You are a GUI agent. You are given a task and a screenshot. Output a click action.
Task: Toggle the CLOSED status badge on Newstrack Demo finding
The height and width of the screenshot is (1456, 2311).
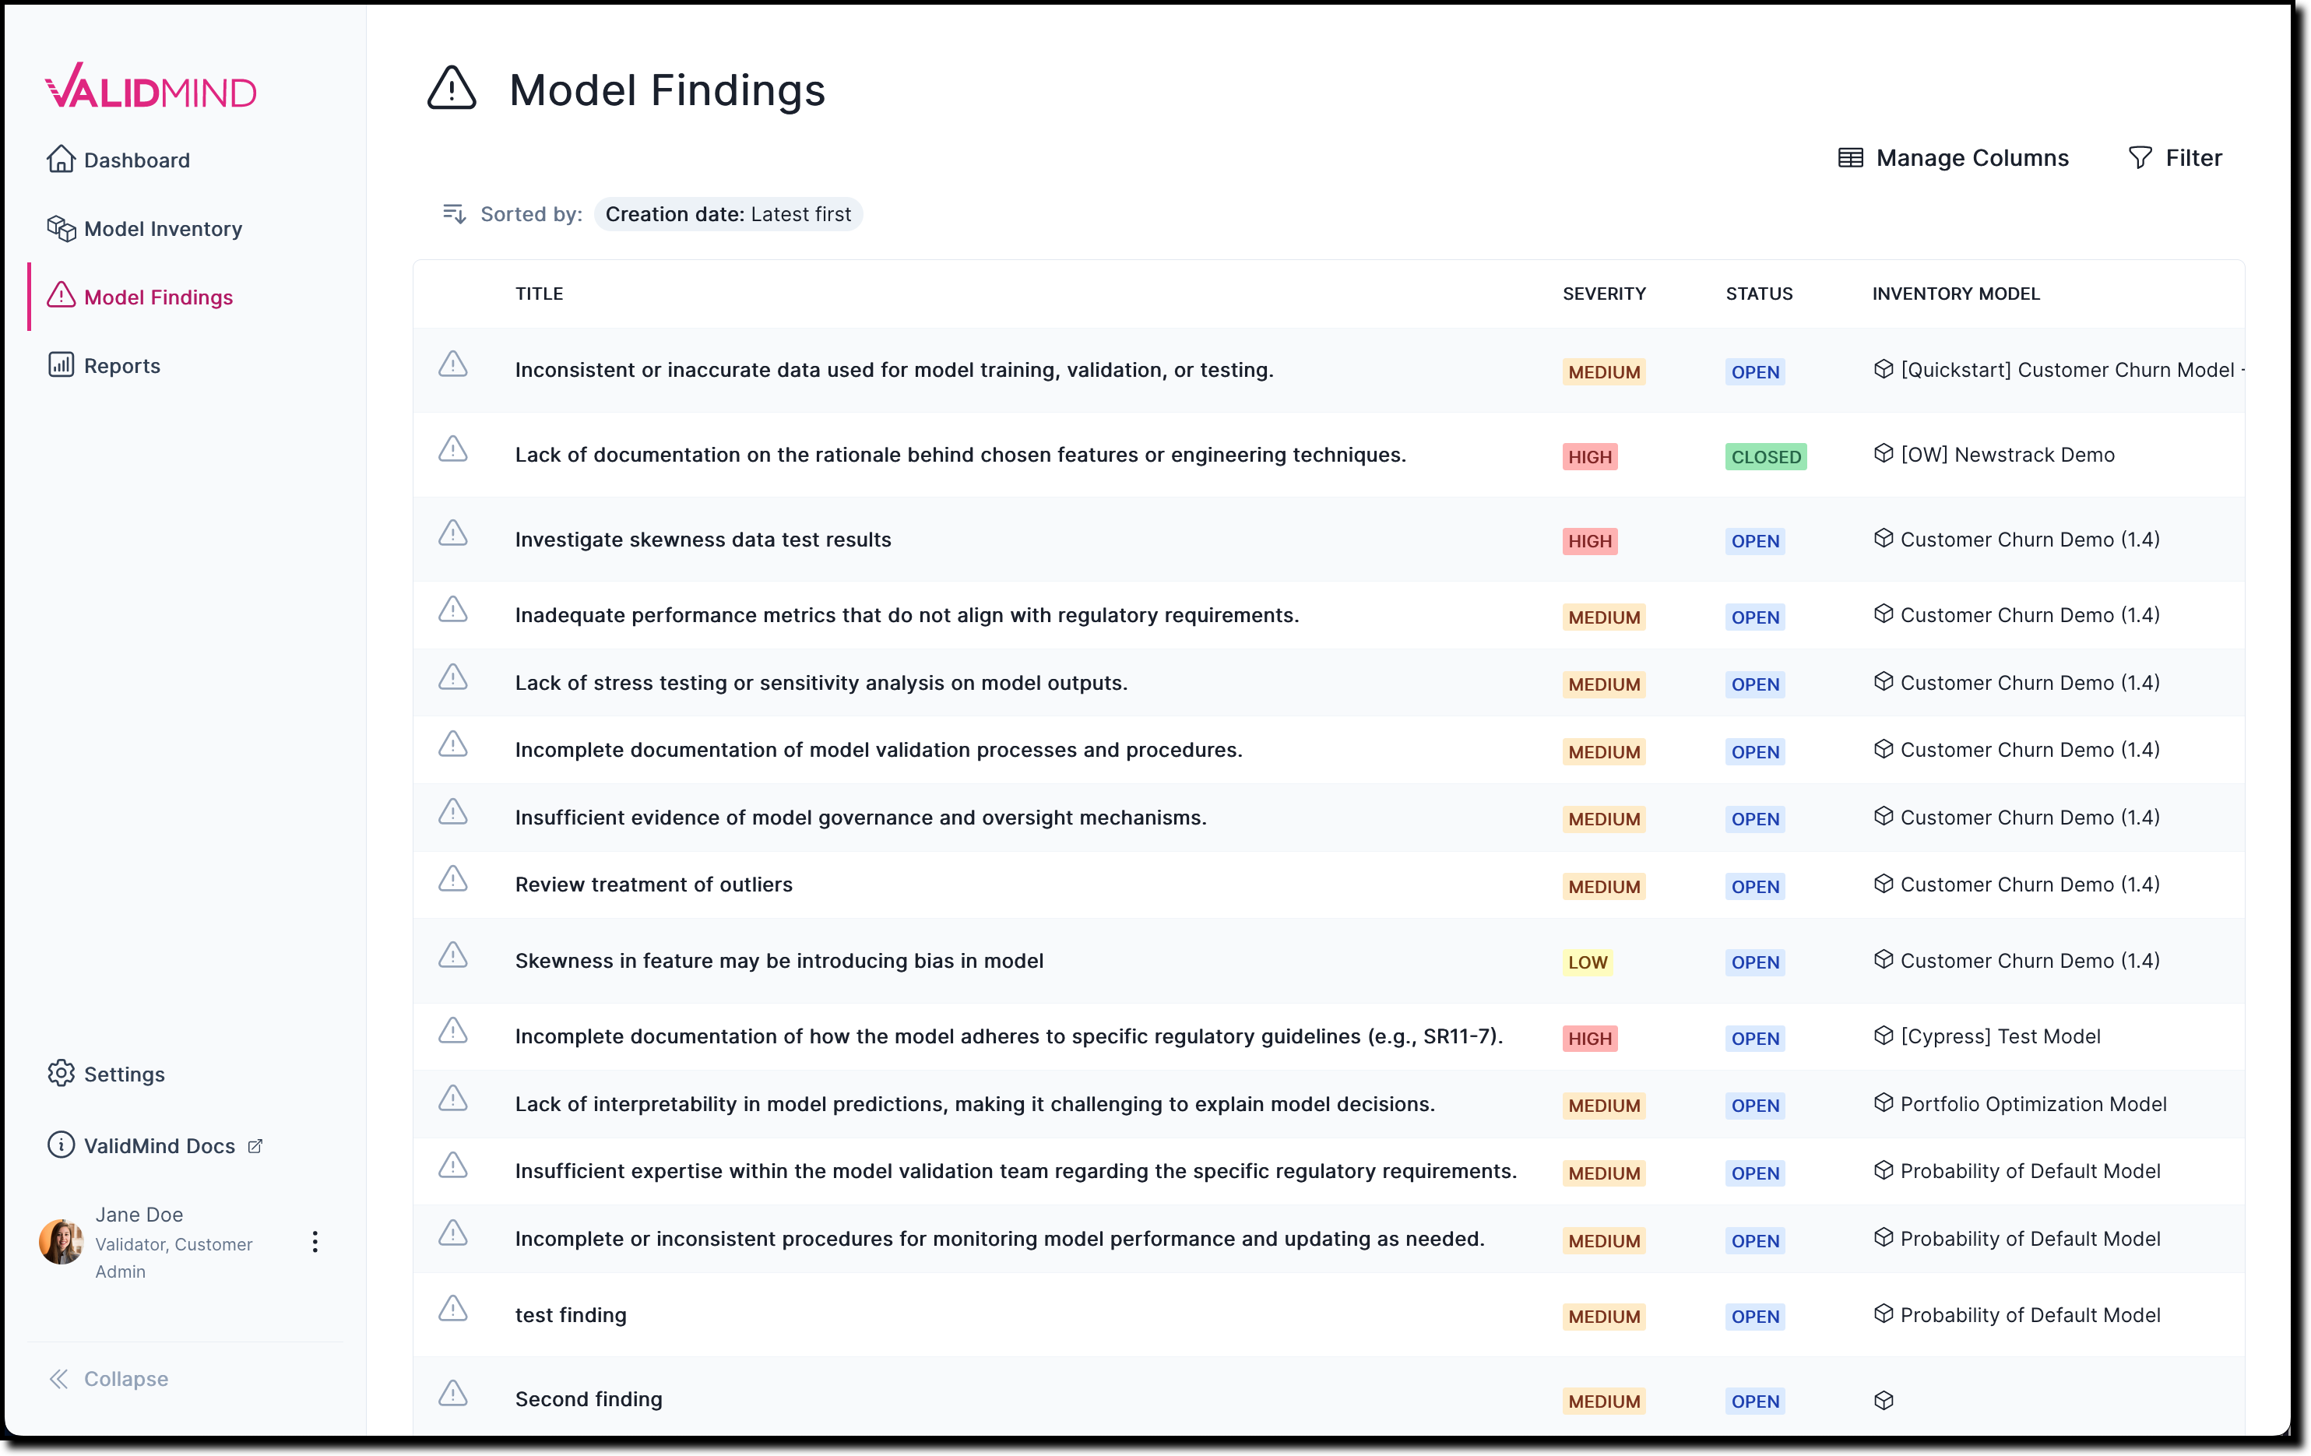pyautogui.click(x=1766, y=455)
